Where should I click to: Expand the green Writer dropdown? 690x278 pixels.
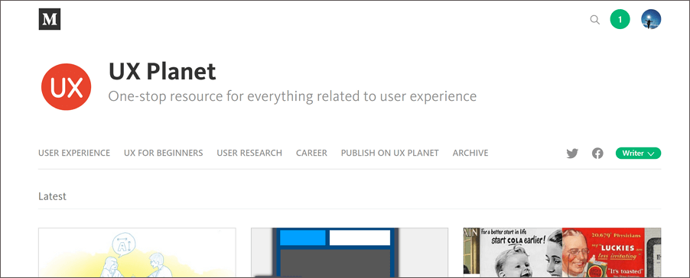pyautogui.click(x=638, y=154)
